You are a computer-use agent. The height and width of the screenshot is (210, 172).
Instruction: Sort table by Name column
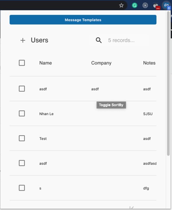[45, 63]
